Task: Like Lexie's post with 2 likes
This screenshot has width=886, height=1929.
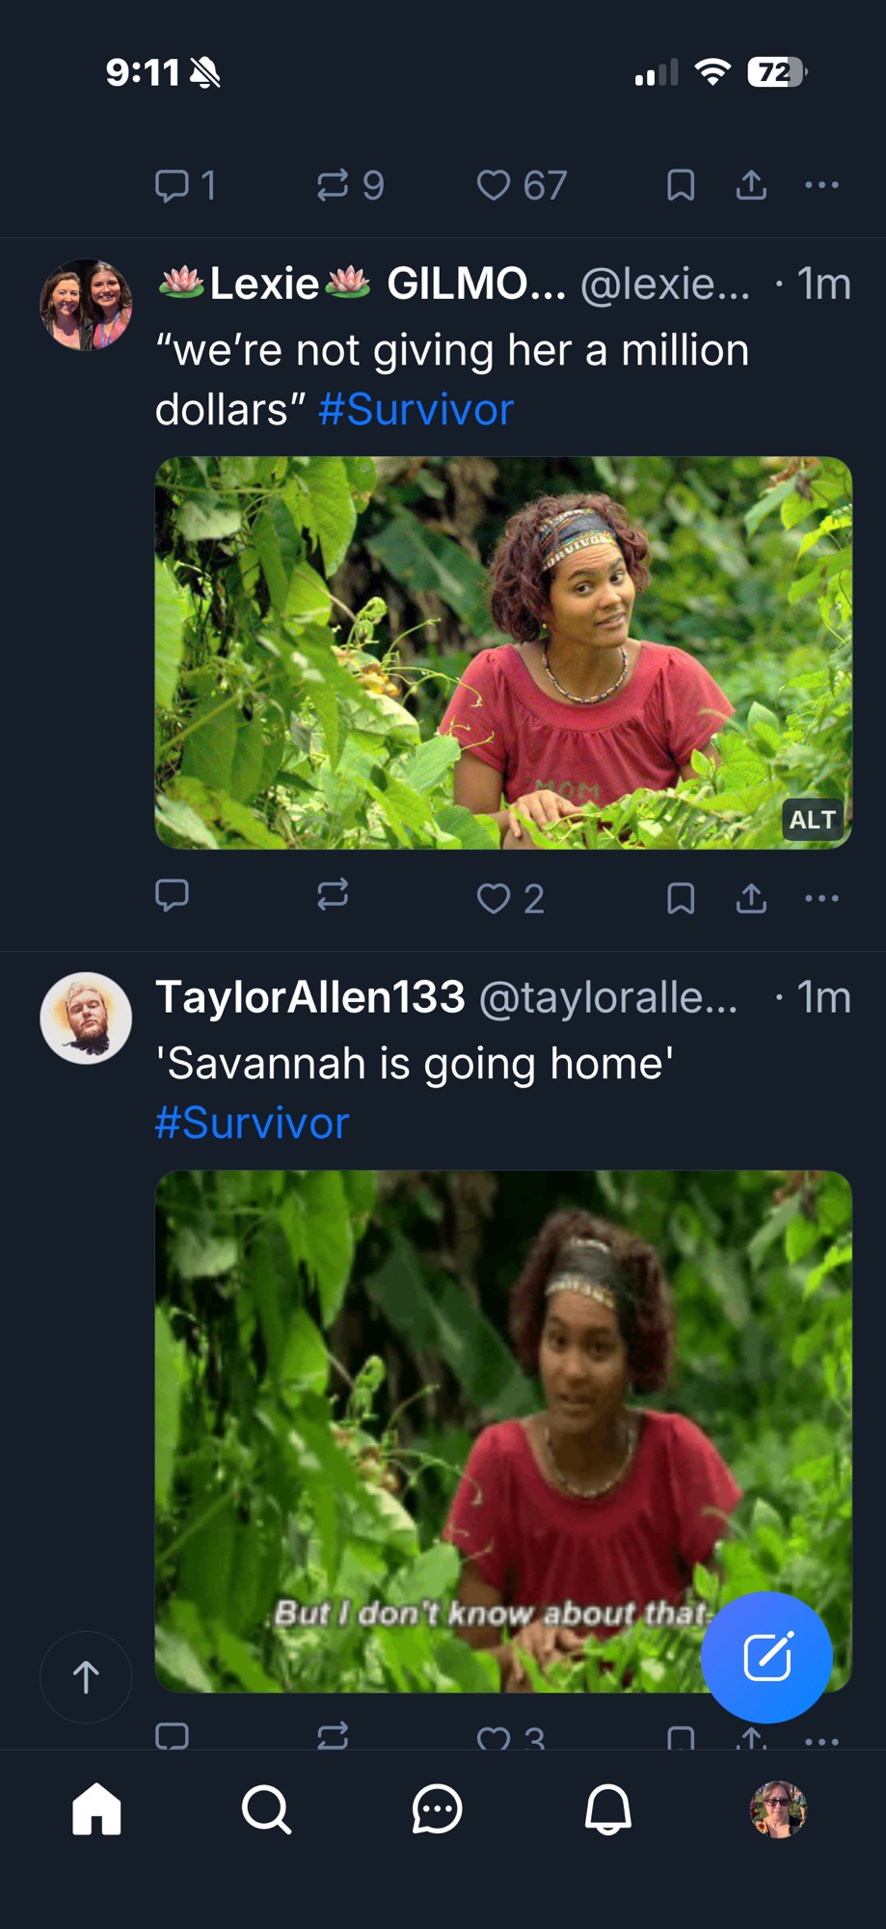Action: [494, 898]
